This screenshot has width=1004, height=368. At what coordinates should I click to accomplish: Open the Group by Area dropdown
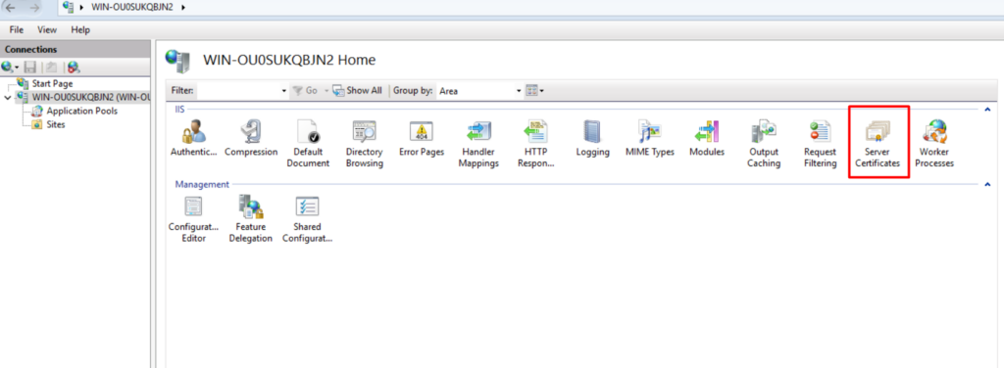(520, 91)
